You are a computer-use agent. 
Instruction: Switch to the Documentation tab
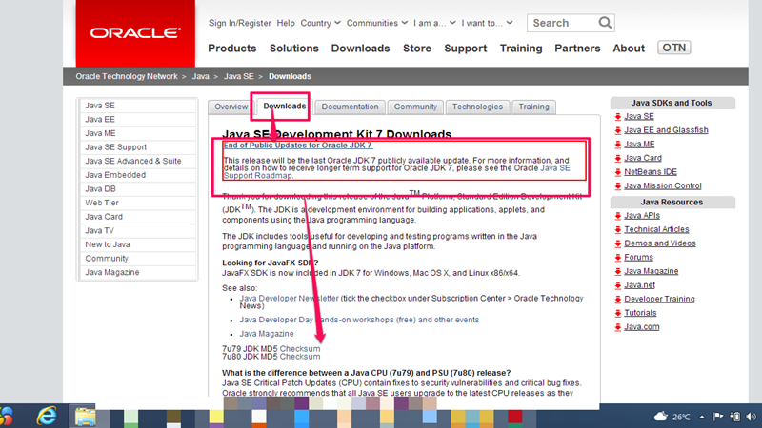(350, 107)
